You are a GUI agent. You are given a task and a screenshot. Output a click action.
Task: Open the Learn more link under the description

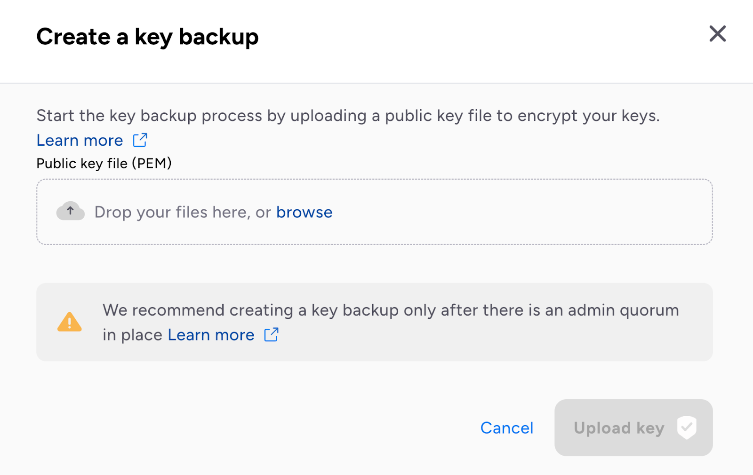point(80,140)
